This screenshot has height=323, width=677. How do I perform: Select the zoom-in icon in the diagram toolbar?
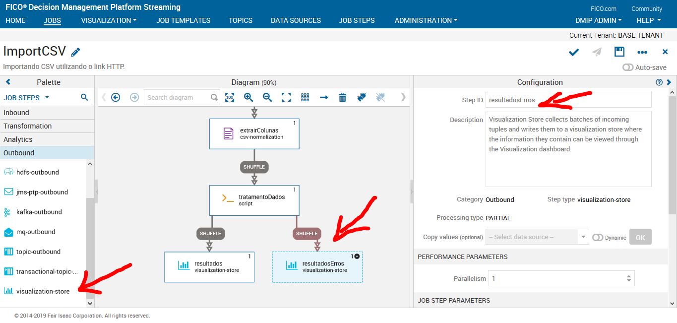[x=248, y=97]
